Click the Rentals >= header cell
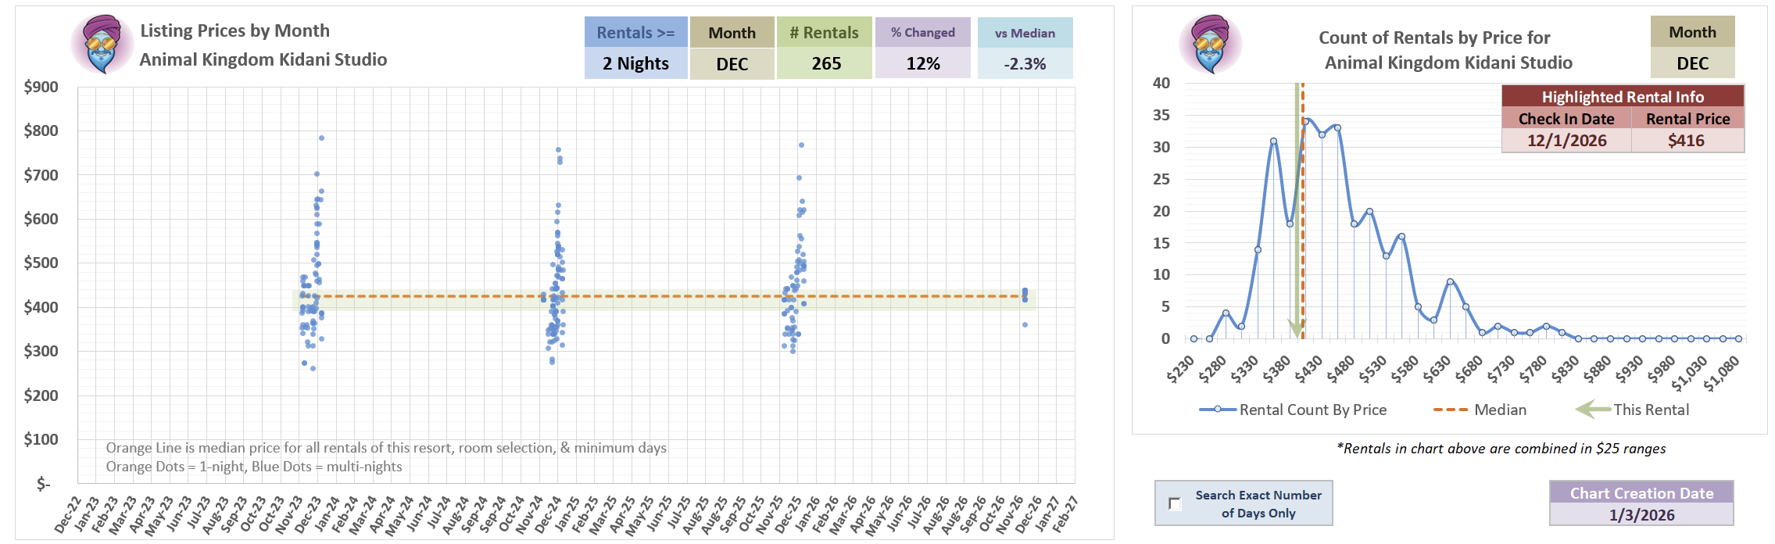1775x544 pixels. [635, 33]
